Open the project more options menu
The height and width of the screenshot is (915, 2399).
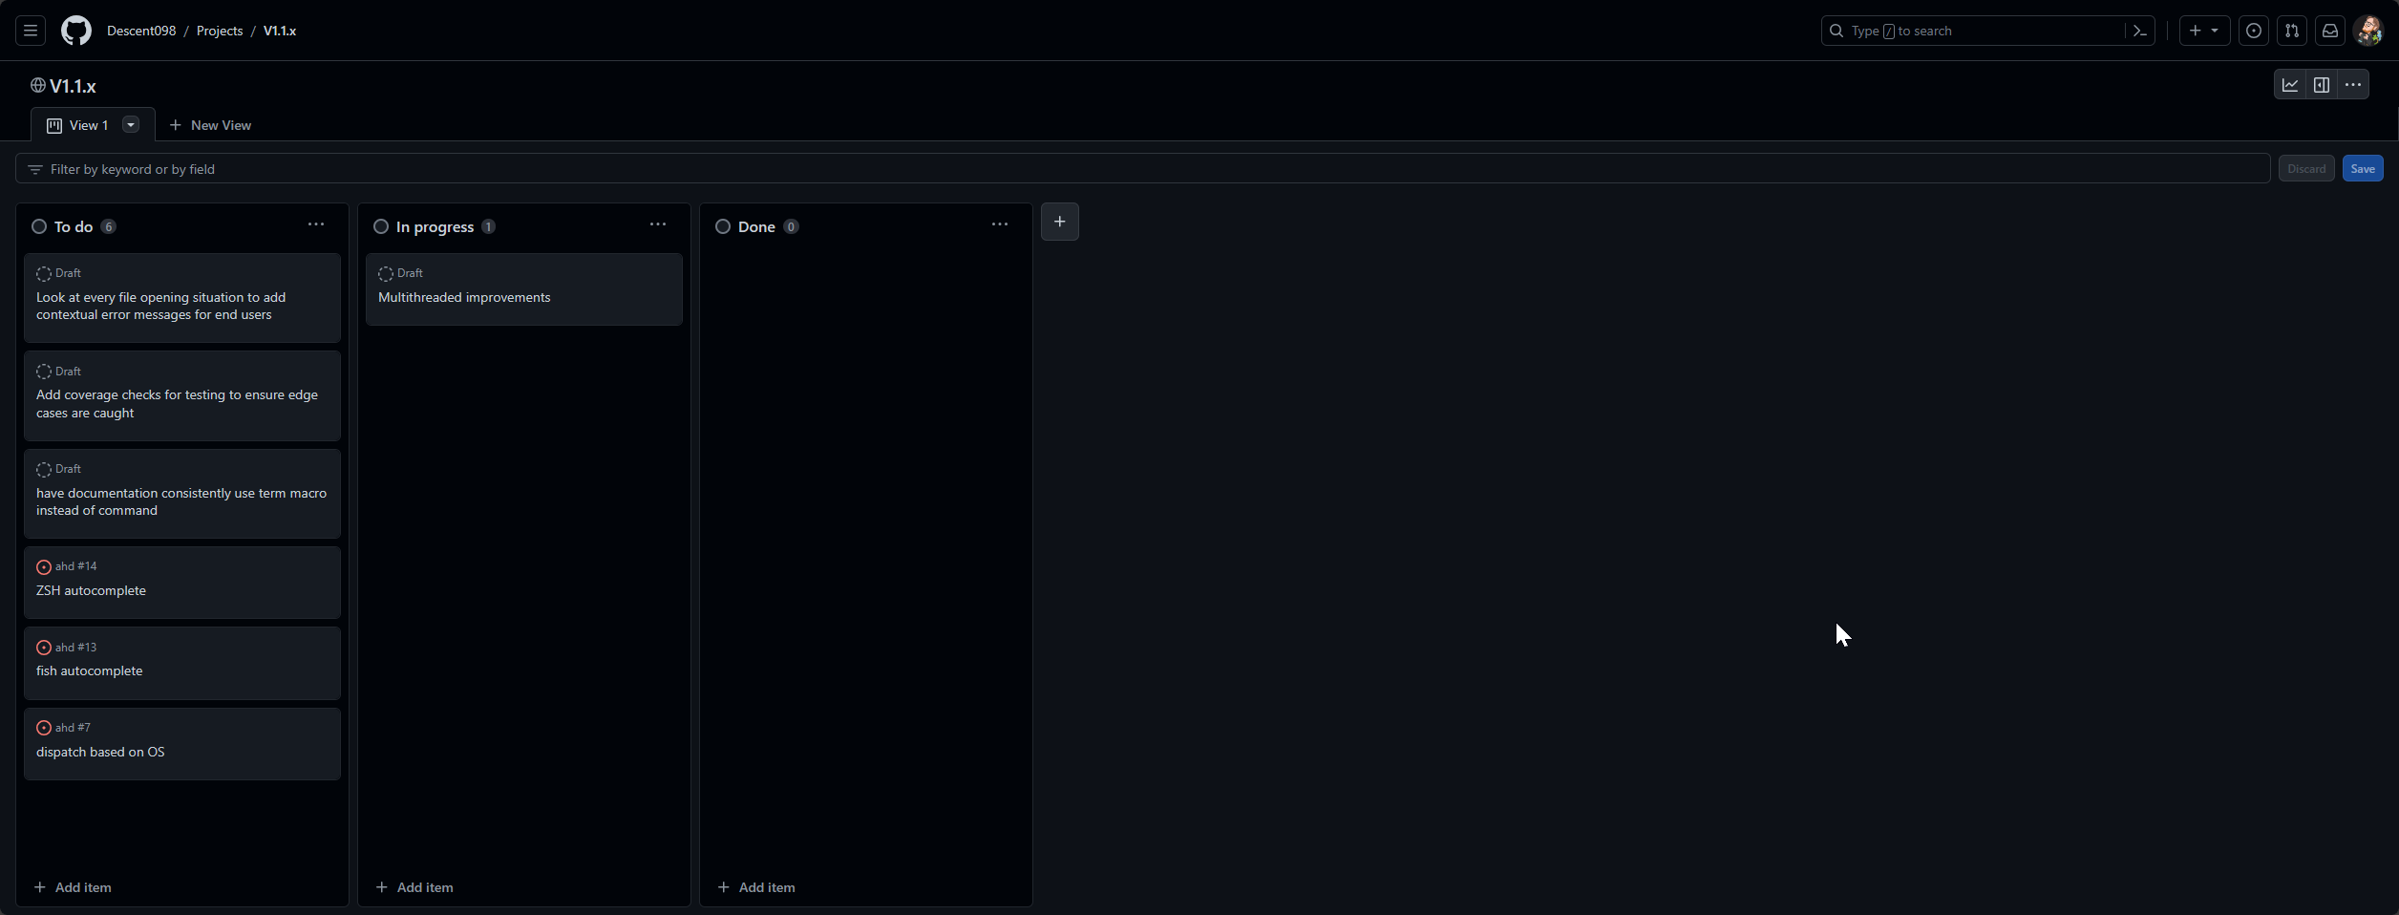(2353, 85)
